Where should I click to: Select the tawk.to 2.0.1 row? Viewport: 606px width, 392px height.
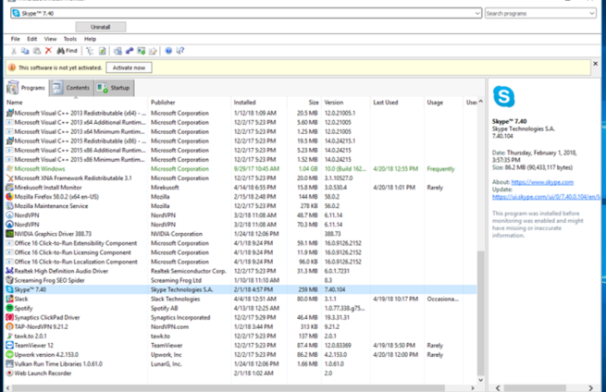(241, 336)
